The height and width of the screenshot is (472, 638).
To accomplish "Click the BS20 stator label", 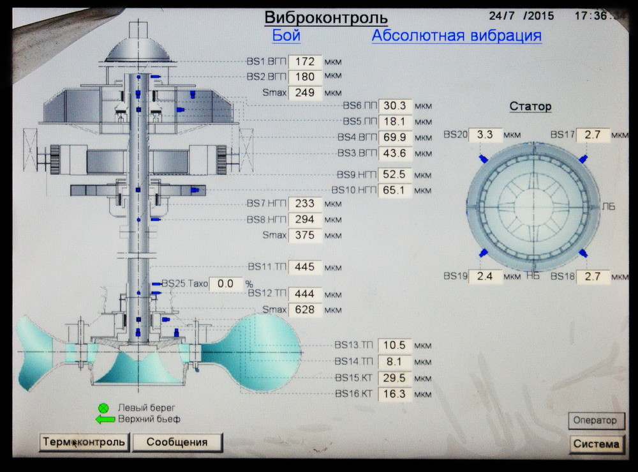I will (x=456, y=134).
